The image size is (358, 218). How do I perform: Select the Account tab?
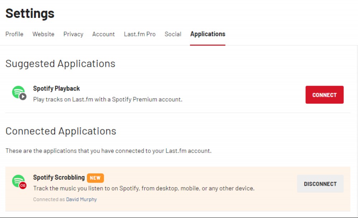click(103, 34)
